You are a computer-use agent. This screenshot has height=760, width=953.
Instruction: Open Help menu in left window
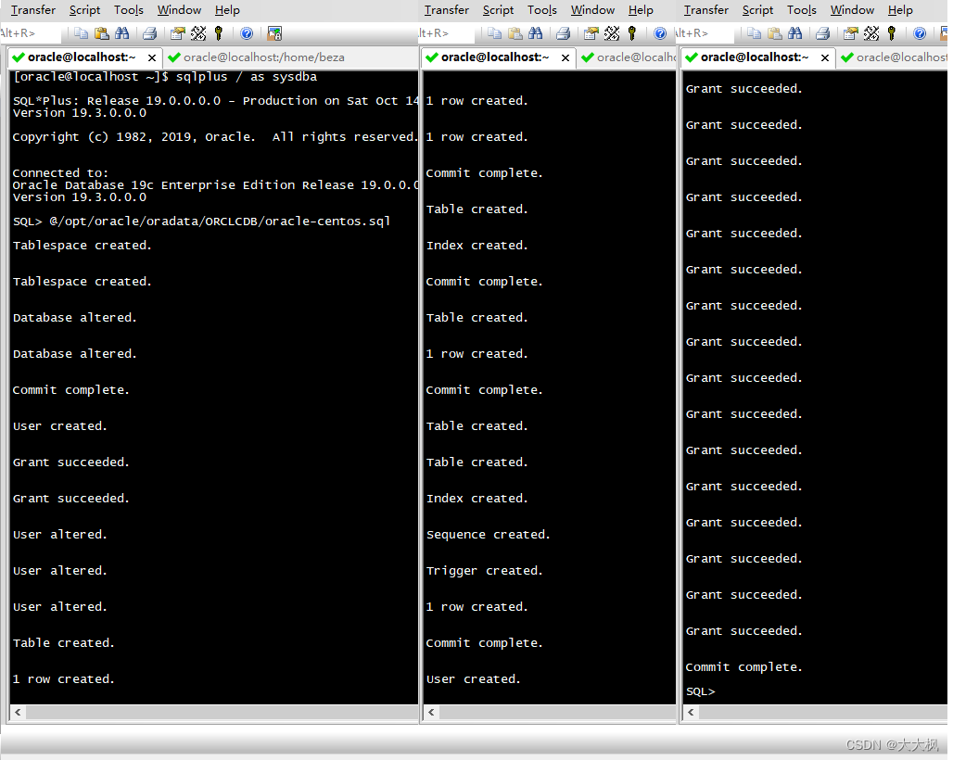227,10
